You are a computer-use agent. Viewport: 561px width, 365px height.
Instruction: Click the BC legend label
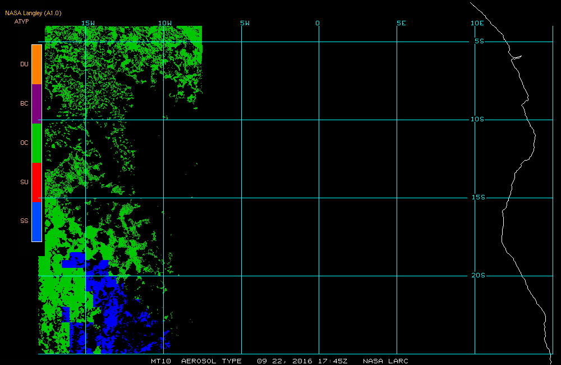click(x=24, y=103)
